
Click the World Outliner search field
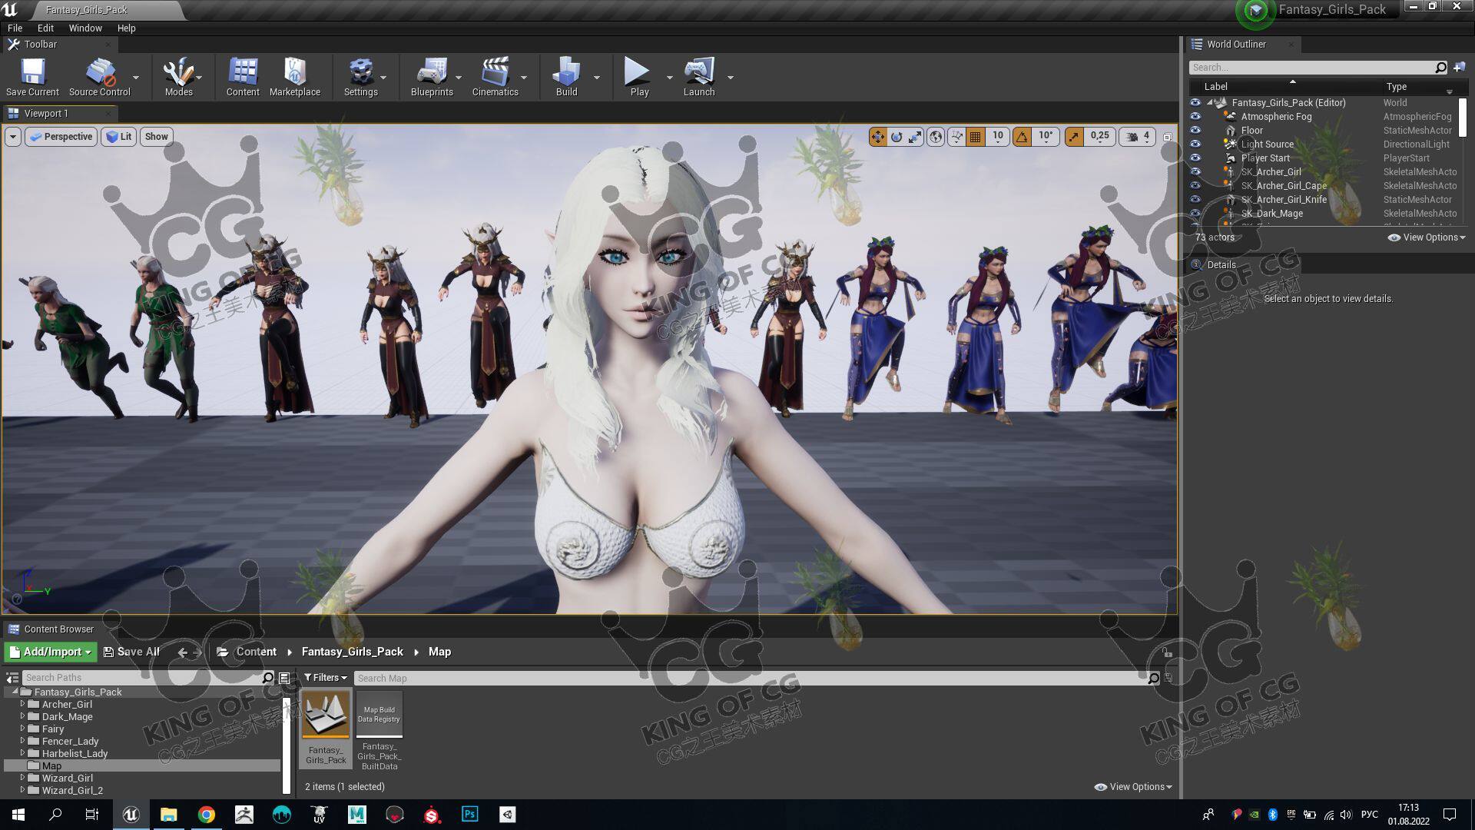[1311, 68]
